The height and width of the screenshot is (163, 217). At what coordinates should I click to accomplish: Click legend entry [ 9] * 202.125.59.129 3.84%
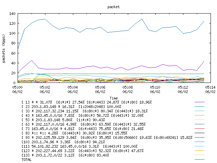click(x=107, y=138)
